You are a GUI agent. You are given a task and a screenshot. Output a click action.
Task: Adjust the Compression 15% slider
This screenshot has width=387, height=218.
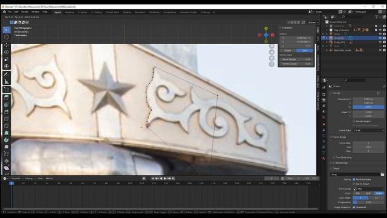pyautogui.click(x=368, y=202)
